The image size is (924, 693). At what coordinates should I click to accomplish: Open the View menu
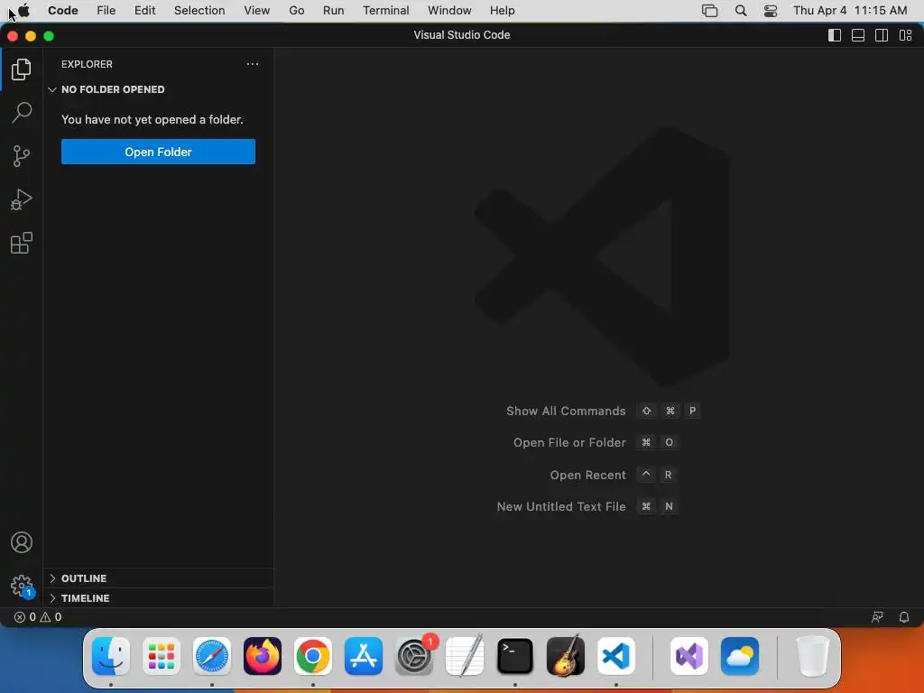(x=257, y=11)
